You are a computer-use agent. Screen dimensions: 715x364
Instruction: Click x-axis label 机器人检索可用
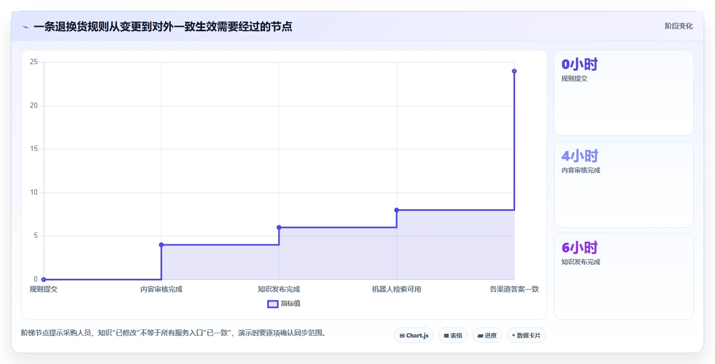tap(397, 289)
